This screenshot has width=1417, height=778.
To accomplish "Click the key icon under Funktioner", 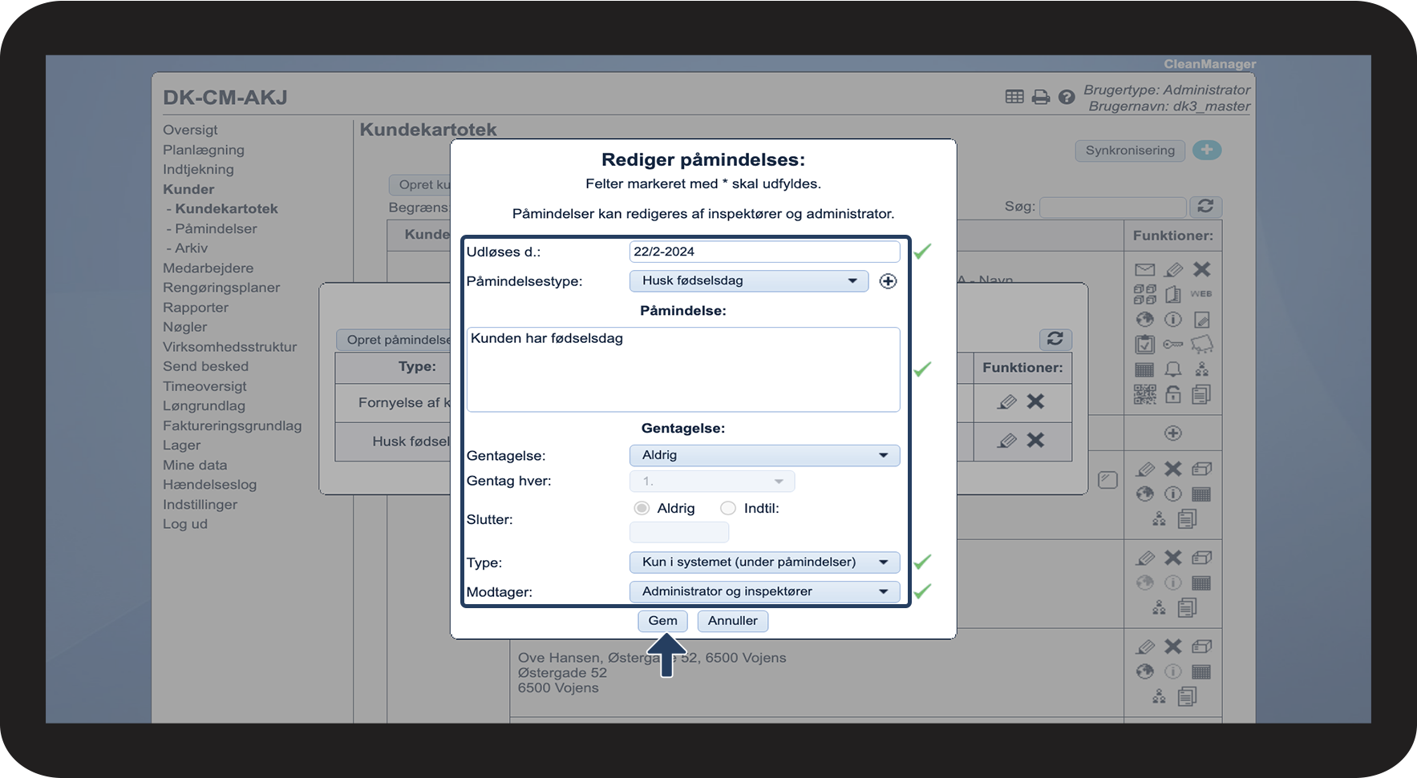I will (x=1173, y=345).
